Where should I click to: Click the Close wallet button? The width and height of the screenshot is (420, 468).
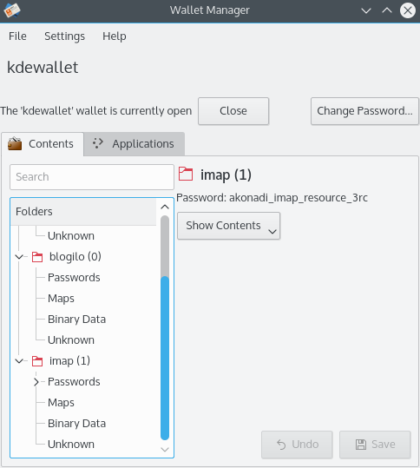233,111
